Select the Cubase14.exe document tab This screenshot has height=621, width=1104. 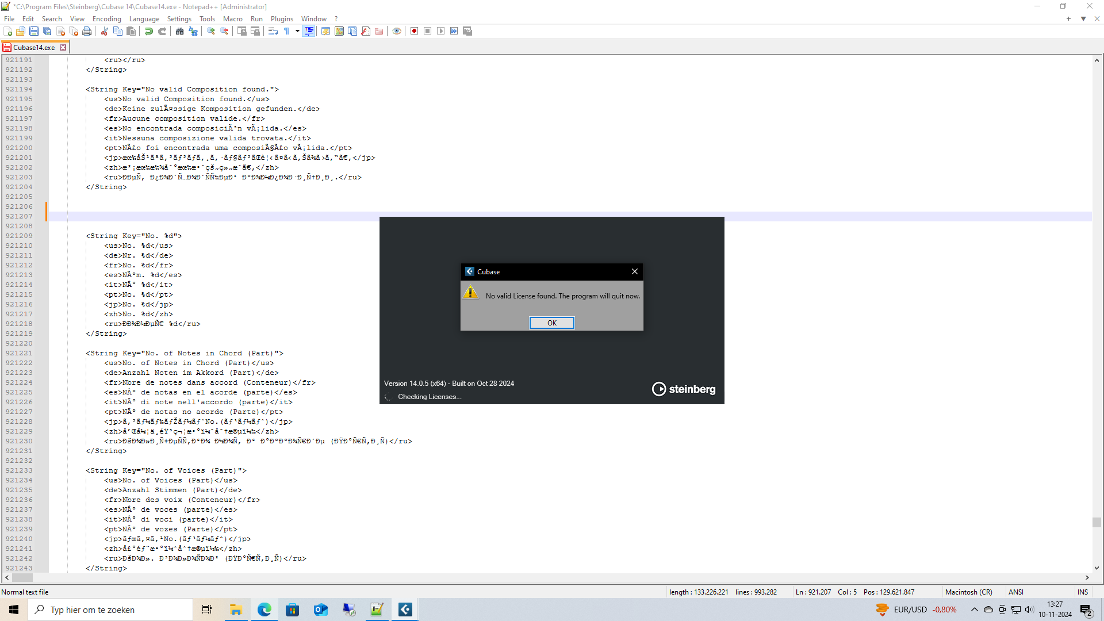pyautogui.click(x=34, y=48)
